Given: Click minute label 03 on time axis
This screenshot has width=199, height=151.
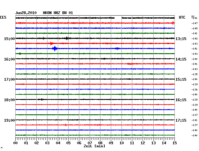Looking at the screenshot, I should [x=47, y=143].
